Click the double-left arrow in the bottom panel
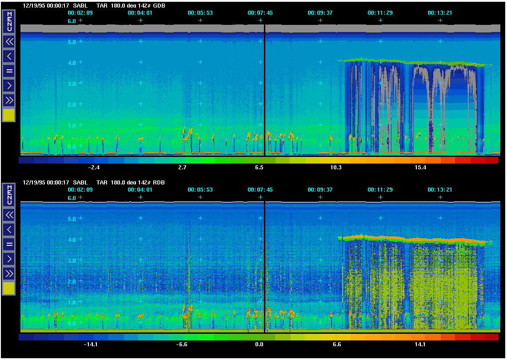 click(x=9, y=215)
